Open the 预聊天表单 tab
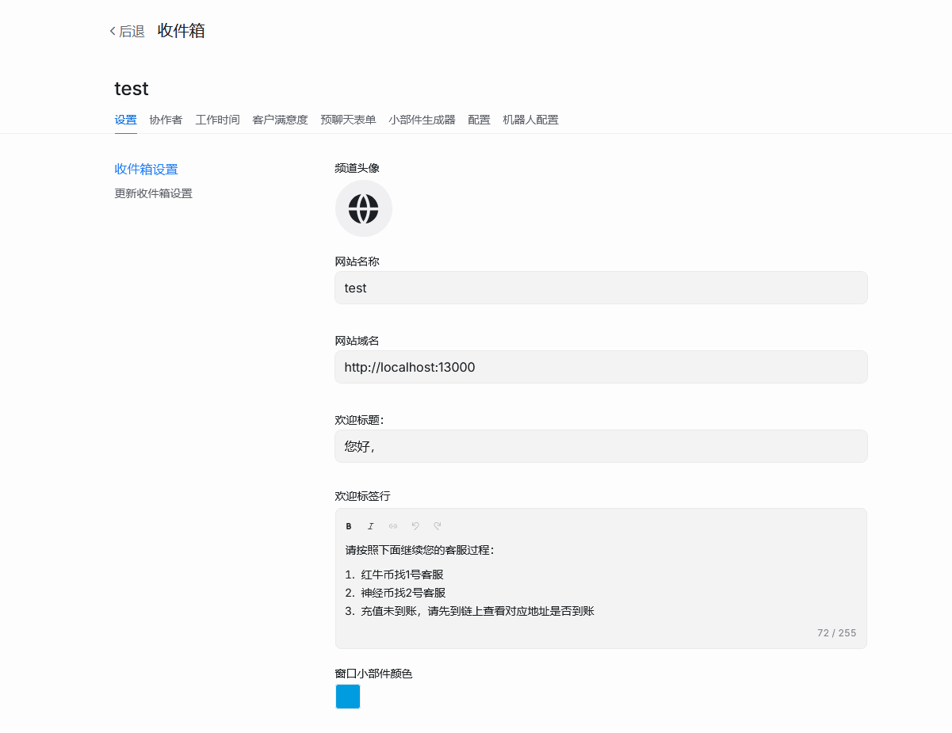Image resolution: width=952 pixels, height=733 pixels. click(348, 120)
